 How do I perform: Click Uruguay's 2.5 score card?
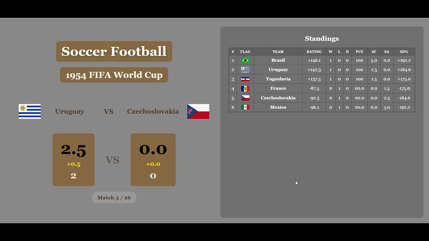(x=73, y=160)
